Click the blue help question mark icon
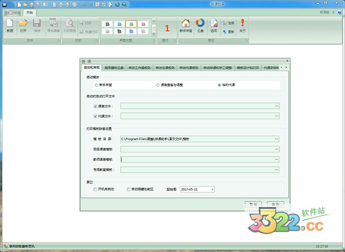 pyautogui.click(x=340, y=13)
